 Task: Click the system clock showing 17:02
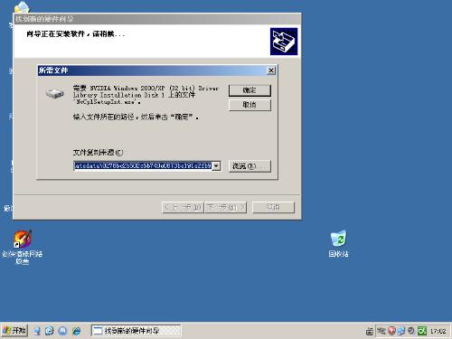tap(438, 332)
